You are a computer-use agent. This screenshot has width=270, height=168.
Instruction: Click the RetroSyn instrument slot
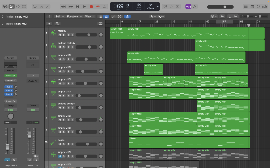[11, 76]
